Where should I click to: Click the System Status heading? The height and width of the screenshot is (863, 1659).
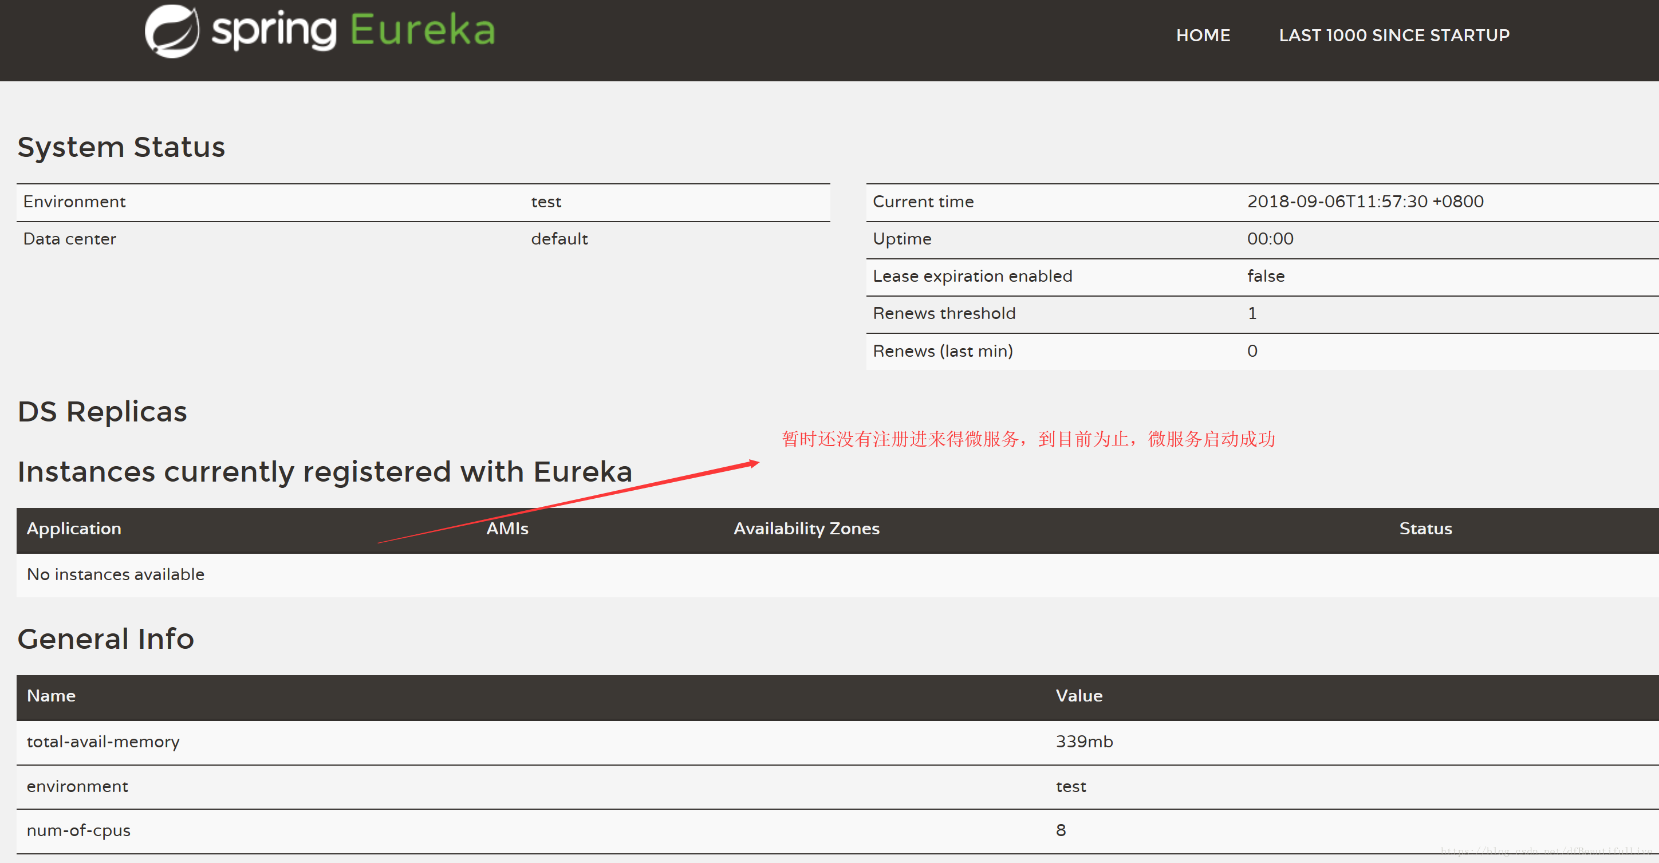pyautogui.click(x=121, y=147)
